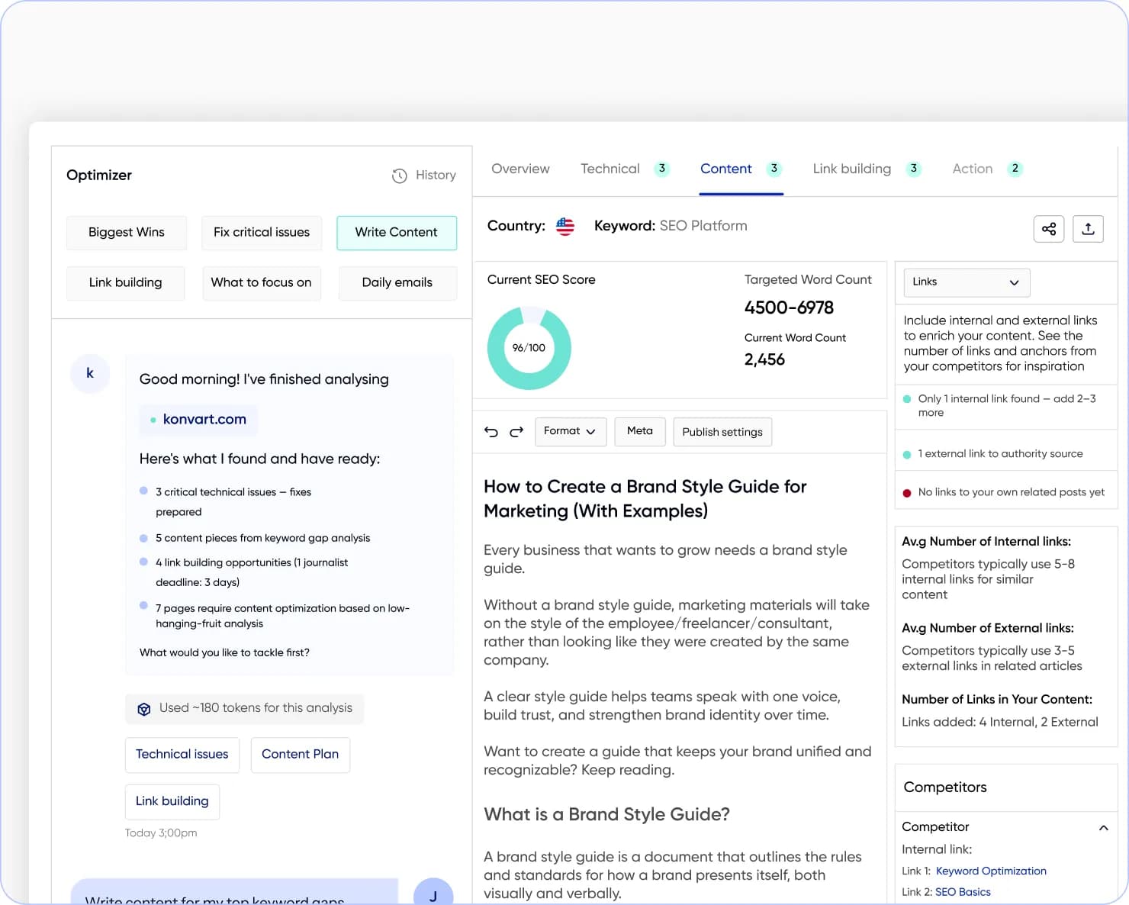Click '4 link building opportunities' bullet

[252, 572]
